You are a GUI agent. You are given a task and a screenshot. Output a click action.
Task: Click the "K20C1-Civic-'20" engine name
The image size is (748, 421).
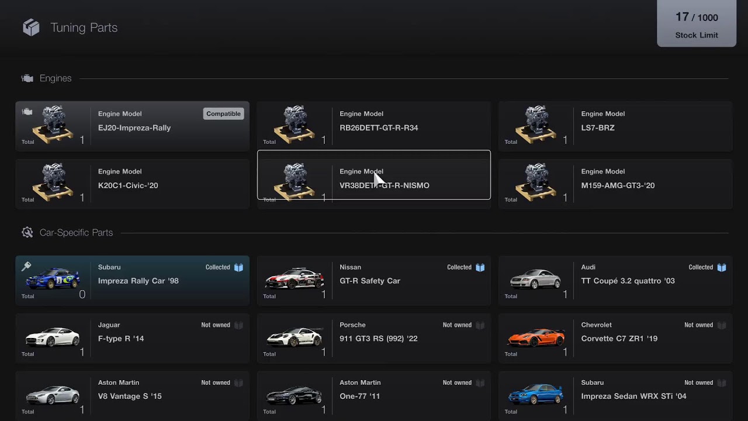(x=128, y=186)
